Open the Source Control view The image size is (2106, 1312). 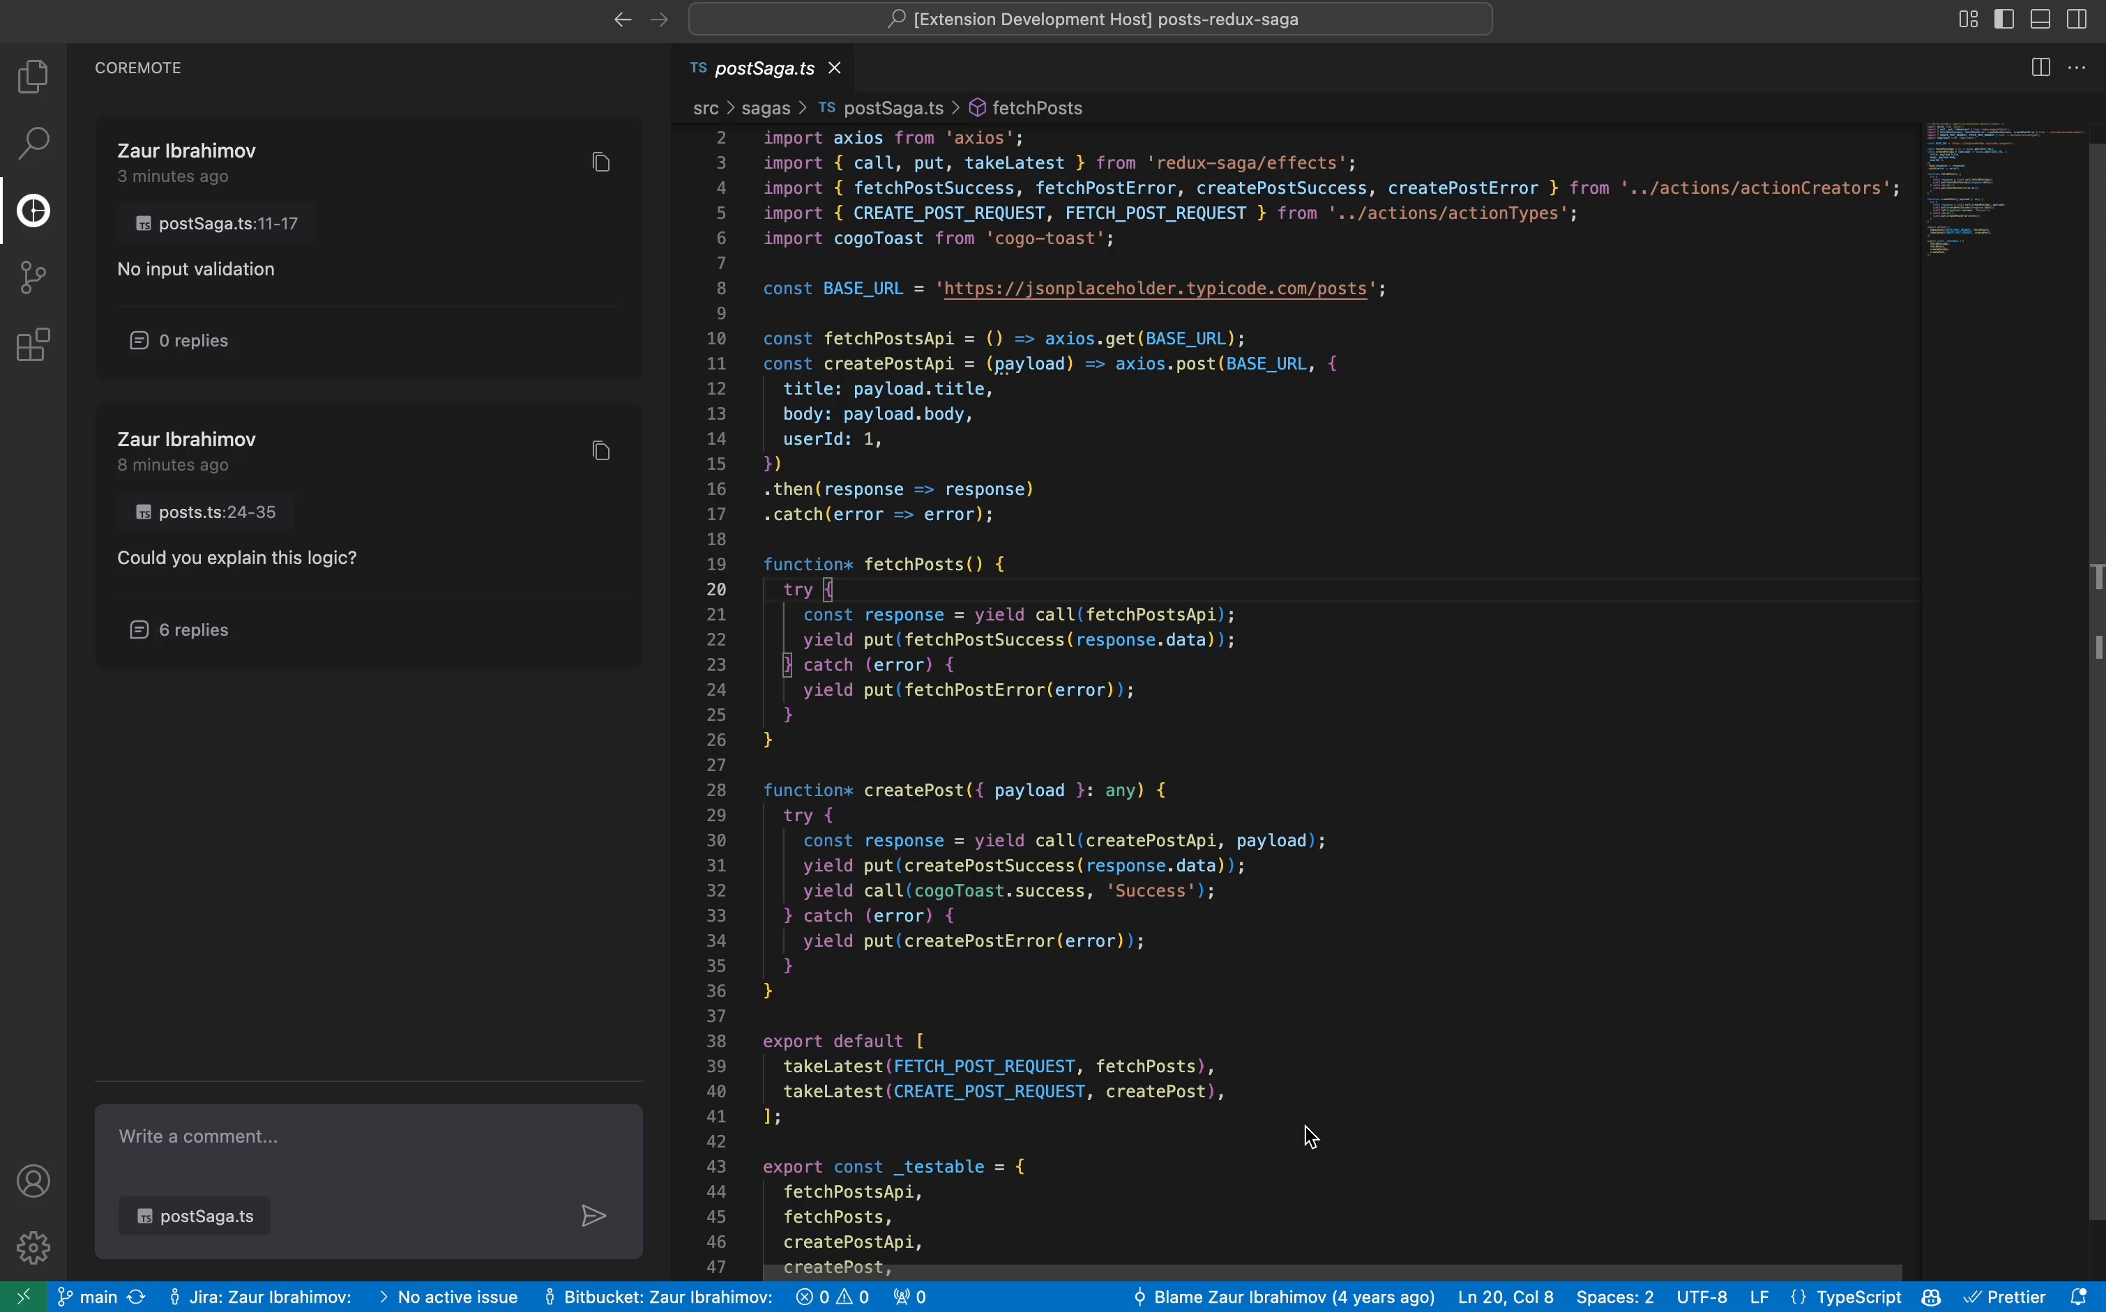[33, 277]
